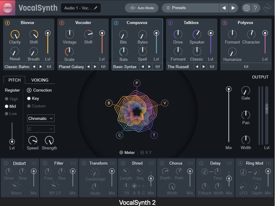This screenshot has width=275, height=206.
Task: Open Polyvox advanced settings sliders icon
Action: pyautogui.click(x=246, y=67)
